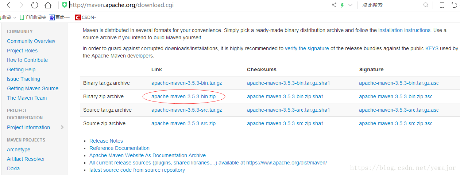Reload the page with the refresh icon

(x=34, y=5)
